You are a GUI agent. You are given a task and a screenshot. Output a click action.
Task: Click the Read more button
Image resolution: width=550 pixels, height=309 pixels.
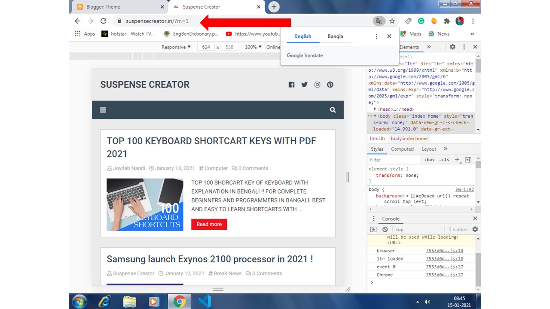(x=209, y=224)
